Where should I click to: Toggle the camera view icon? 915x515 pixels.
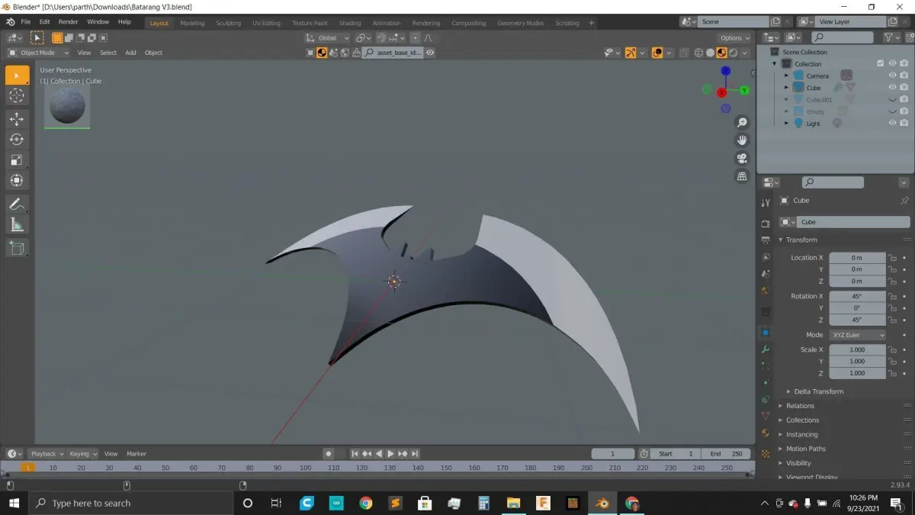[x=742, y=159]
